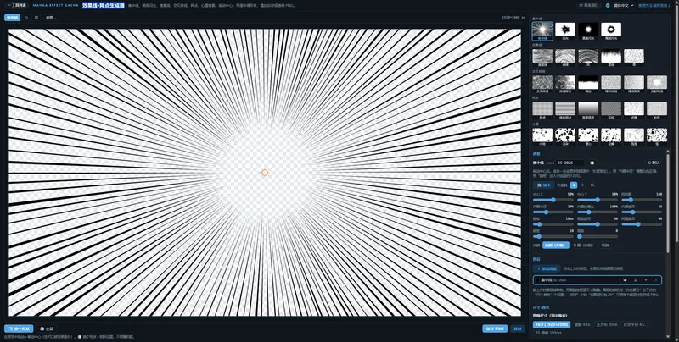Pick the hearts psychology background preset
The height and width of the screenshot is (342, 679).
tap(588, 136)
